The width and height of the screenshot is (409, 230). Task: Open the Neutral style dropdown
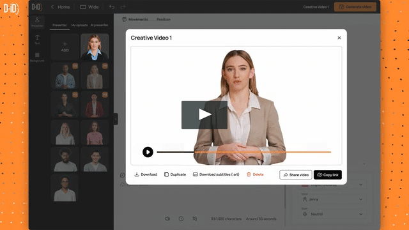[x=332, y=214]
